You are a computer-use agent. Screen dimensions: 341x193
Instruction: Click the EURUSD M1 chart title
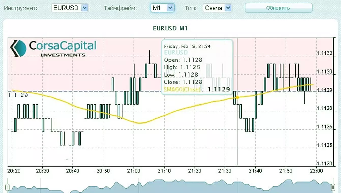(x=170, y=28)
